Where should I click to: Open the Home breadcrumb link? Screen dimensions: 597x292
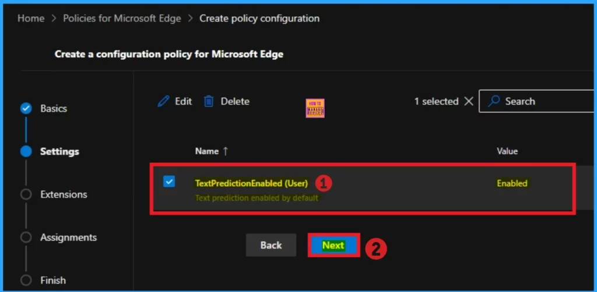click(31, 18)
